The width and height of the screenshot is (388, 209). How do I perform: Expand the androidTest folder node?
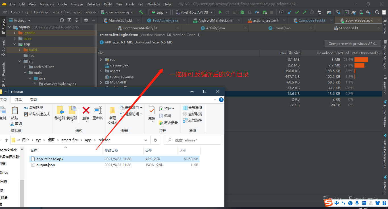[25, 67]
